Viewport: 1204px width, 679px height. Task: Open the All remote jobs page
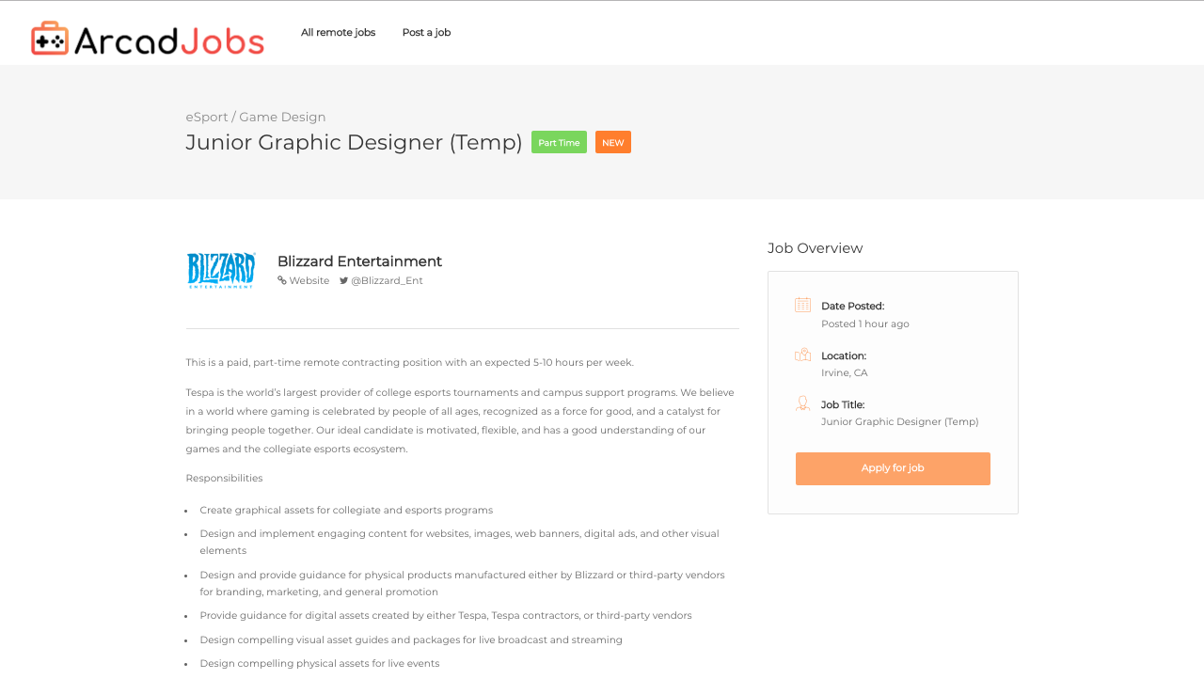tap(338, 31)
